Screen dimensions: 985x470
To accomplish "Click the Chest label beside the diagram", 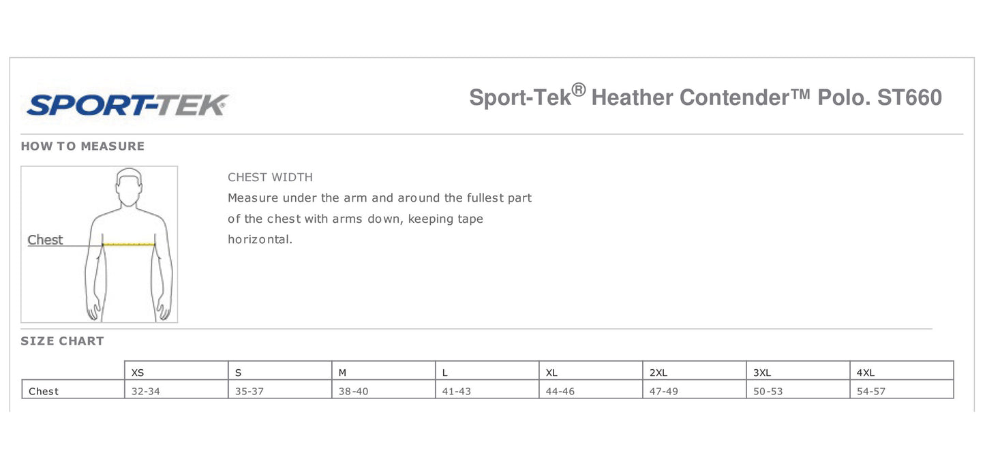I will pos(45,240).
